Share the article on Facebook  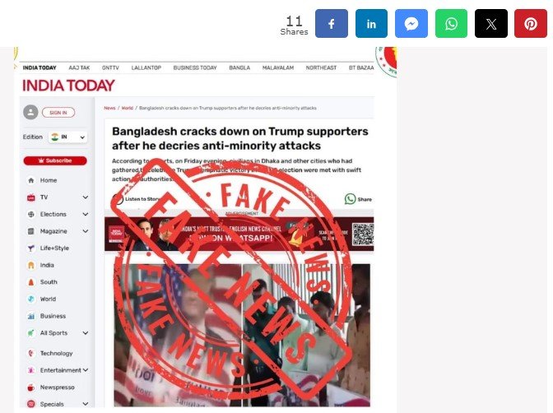[x=331, y=24]
